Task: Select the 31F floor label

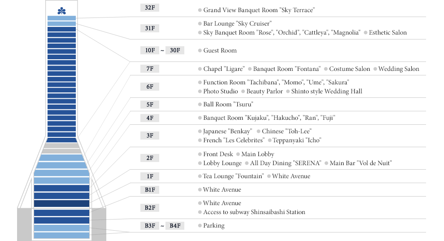Action: click(150, 28)
